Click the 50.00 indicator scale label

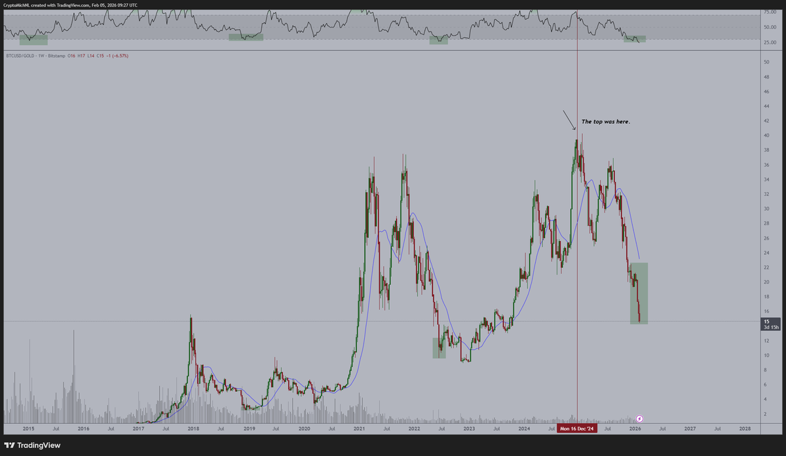tap(769, 27)
